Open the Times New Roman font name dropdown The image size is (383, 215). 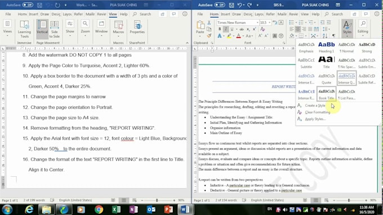tap(257, 22)
